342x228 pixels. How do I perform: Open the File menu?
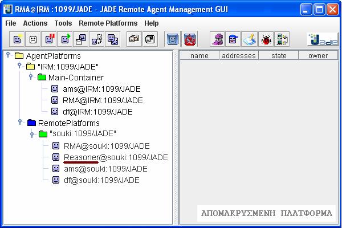pyautogui.click(x=11, y=23)
